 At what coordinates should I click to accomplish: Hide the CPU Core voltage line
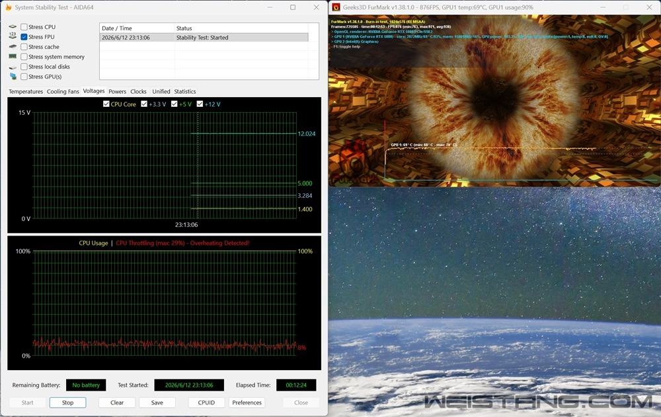[106, 104]
